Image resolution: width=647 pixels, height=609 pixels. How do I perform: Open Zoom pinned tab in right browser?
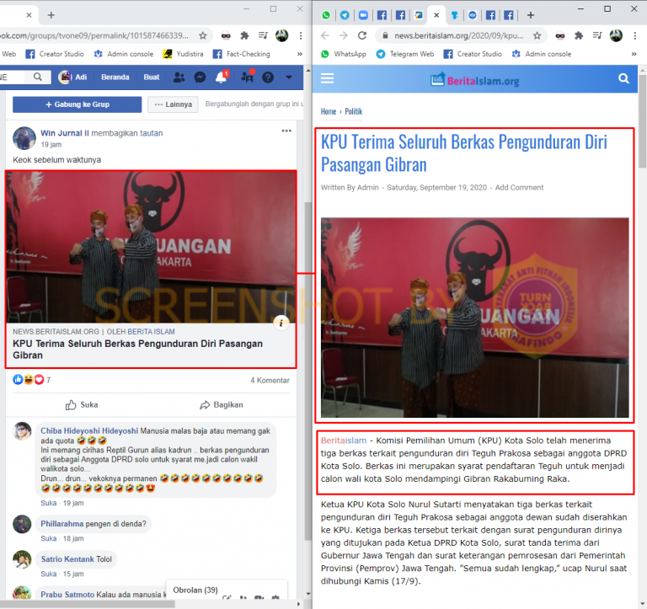363,15
